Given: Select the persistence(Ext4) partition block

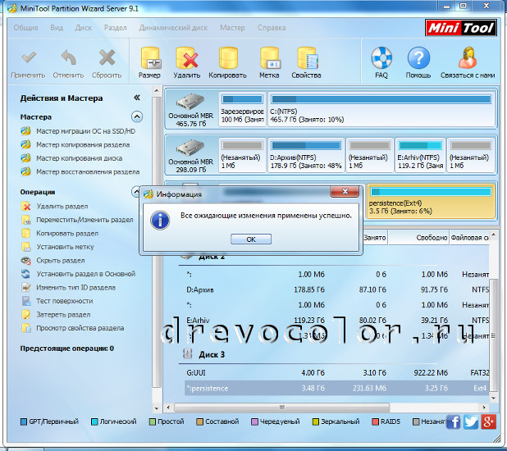Looking at the screenshot, I should [x=431, y=202].
